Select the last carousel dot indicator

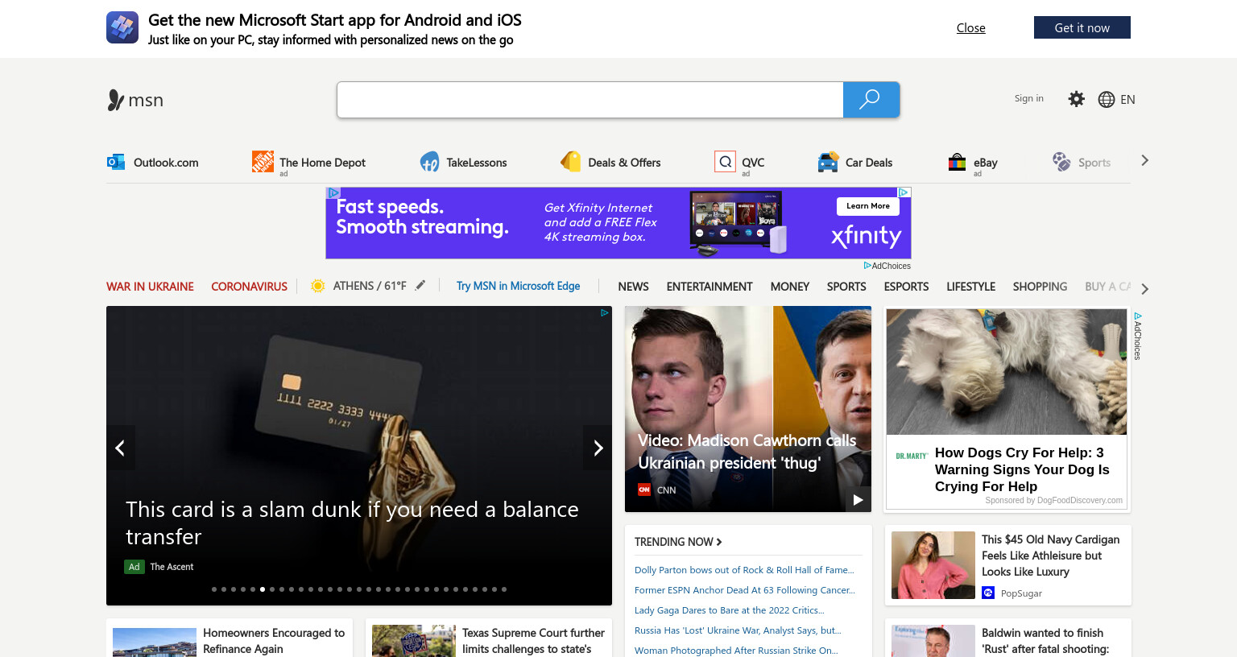tap(504, 589)
